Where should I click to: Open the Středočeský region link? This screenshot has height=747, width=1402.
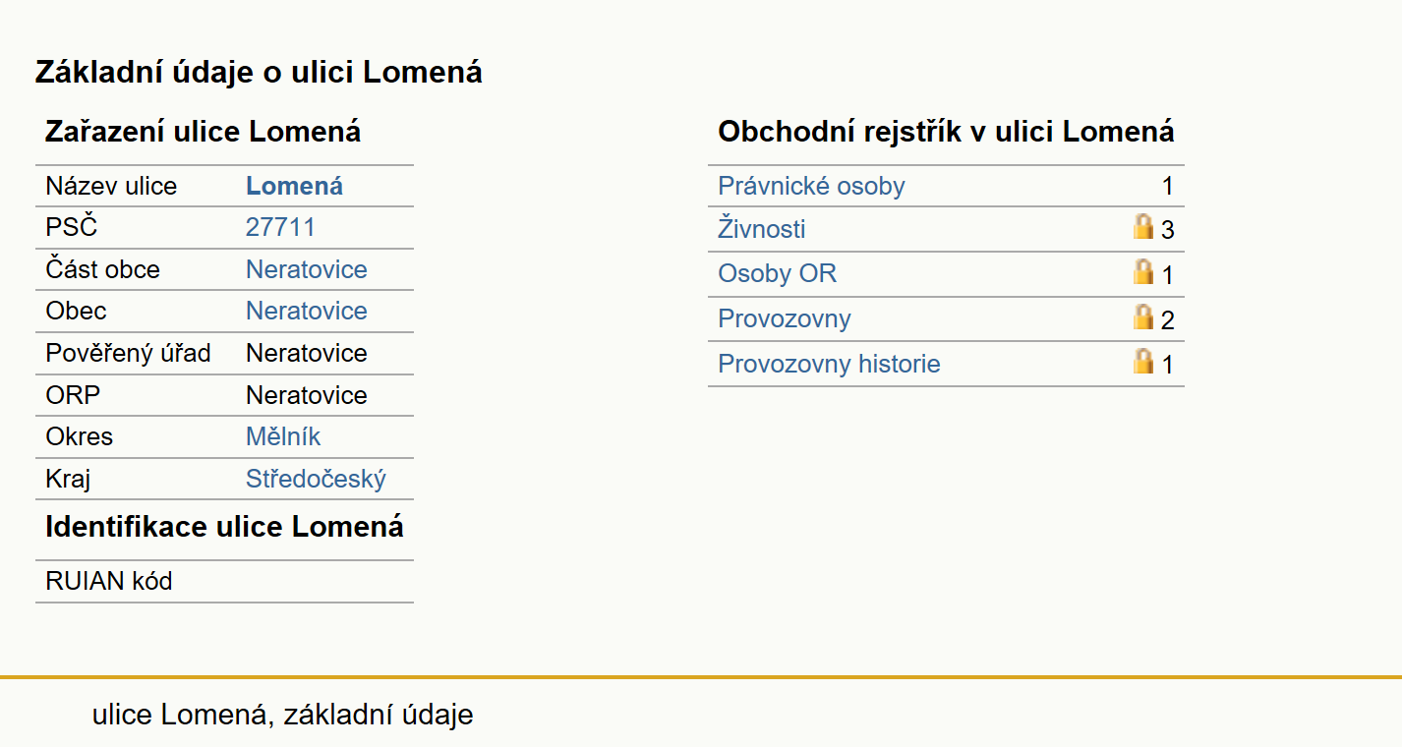click(316, 479)
